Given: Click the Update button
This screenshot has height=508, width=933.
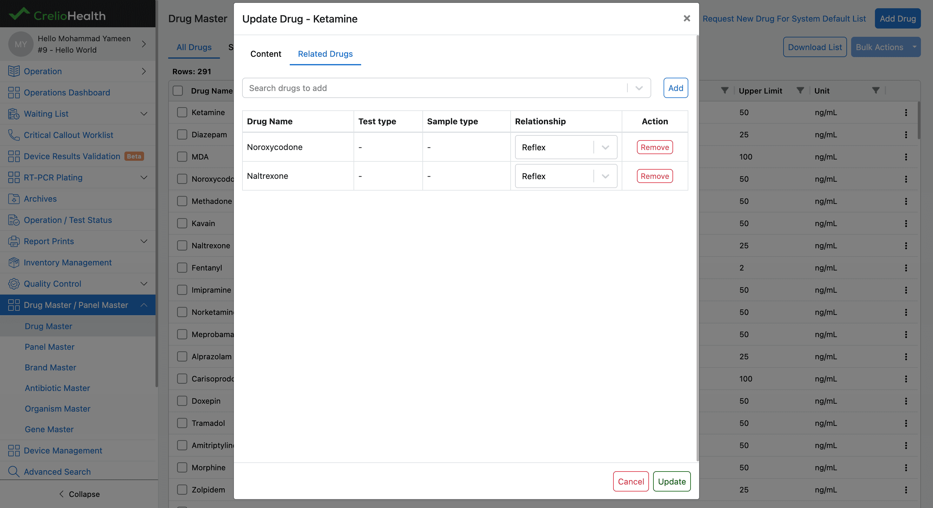Looking at the screenshot, I should coord(672,481).
